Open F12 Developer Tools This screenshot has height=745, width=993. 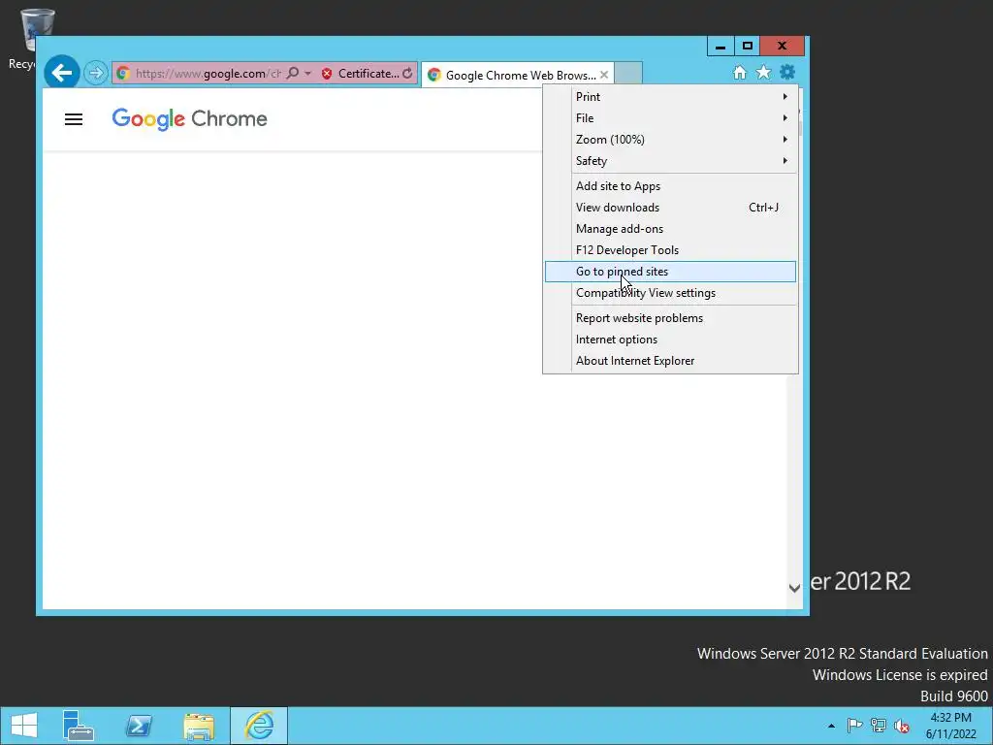[670, 250]
